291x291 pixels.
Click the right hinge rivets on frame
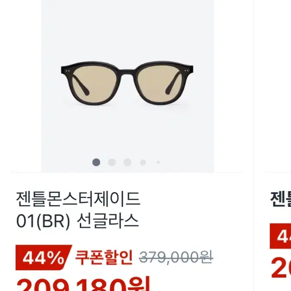(186, 71)
